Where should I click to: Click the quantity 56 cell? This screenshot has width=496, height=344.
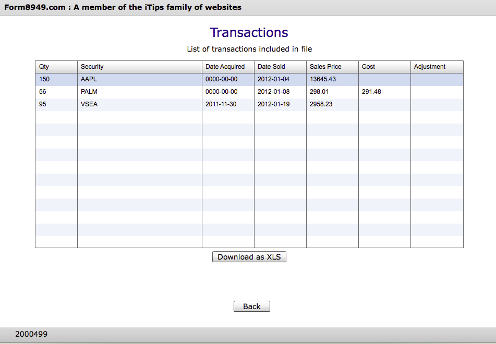coord(56,92)
